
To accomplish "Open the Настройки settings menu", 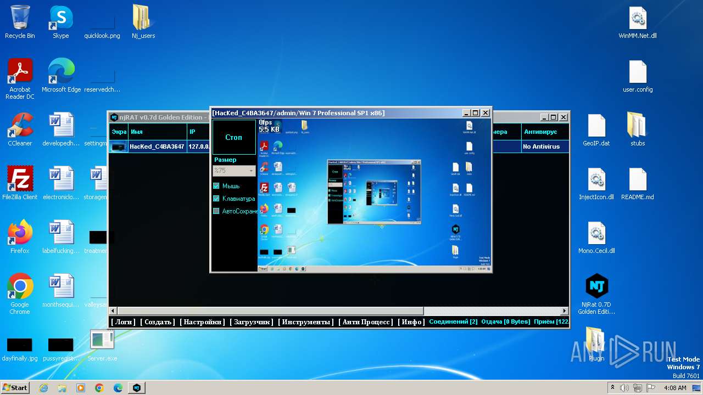I will coord(203,322).
